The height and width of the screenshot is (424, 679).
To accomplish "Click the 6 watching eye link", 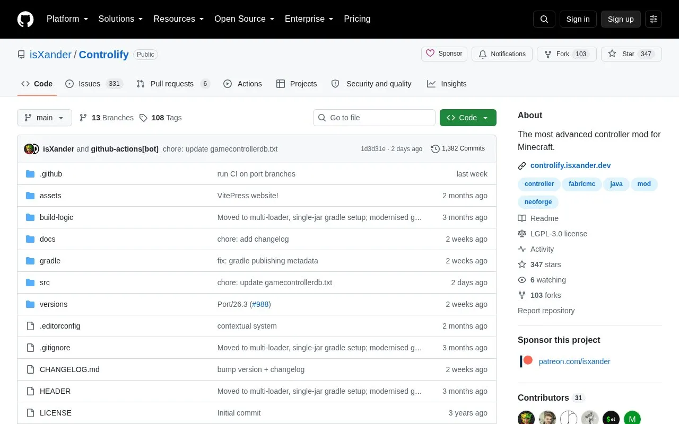I will coord(542,280).
